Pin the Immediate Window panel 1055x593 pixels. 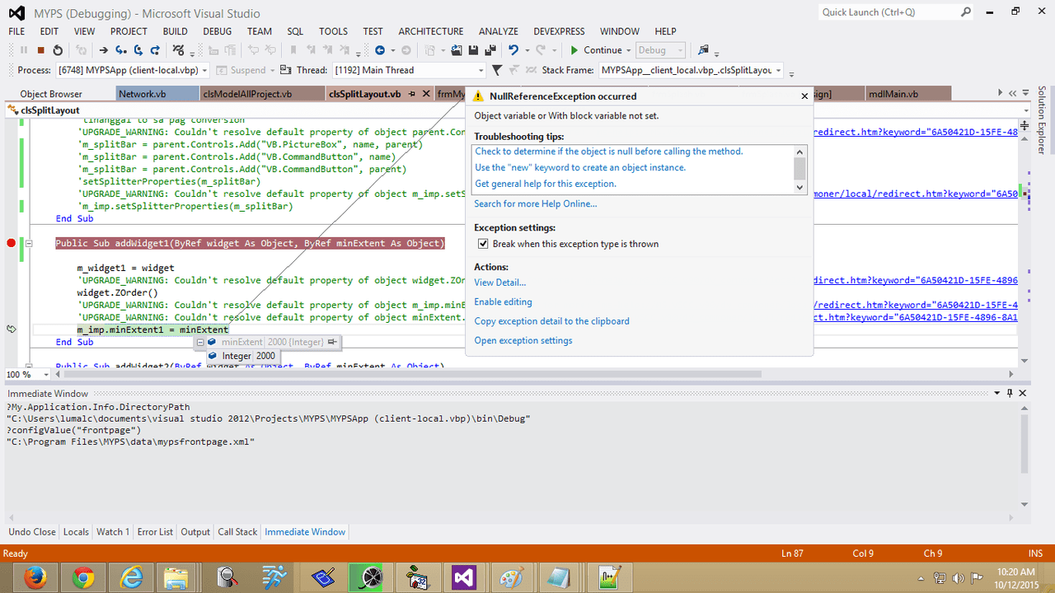(1008, 393)
